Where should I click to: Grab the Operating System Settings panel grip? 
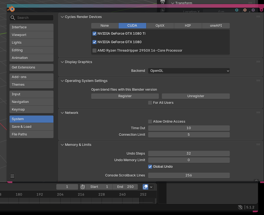click(x=258, y=81)
